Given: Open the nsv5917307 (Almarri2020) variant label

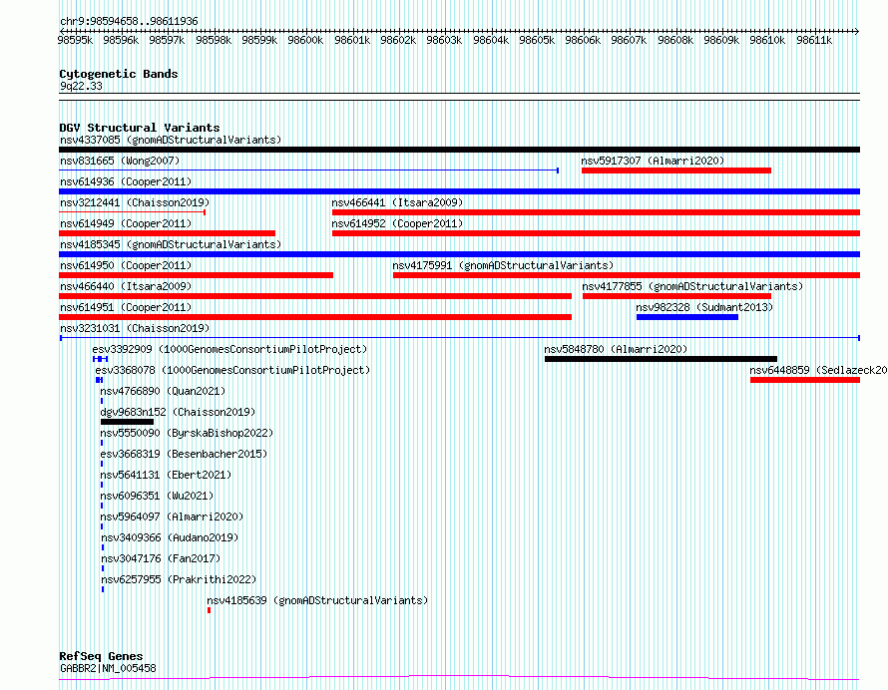Looking at the screenshot, I should point(653,161).
